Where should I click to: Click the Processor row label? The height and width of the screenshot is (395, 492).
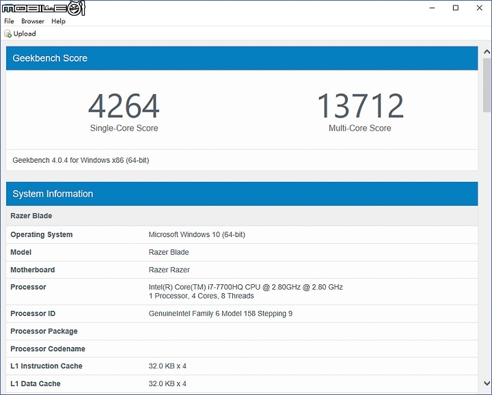(28, 287)
